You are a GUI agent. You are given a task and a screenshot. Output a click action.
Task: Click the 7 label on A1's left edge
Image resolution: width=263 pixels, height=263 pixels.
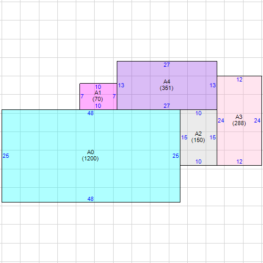pyautogui.click(x=82, y=96)
